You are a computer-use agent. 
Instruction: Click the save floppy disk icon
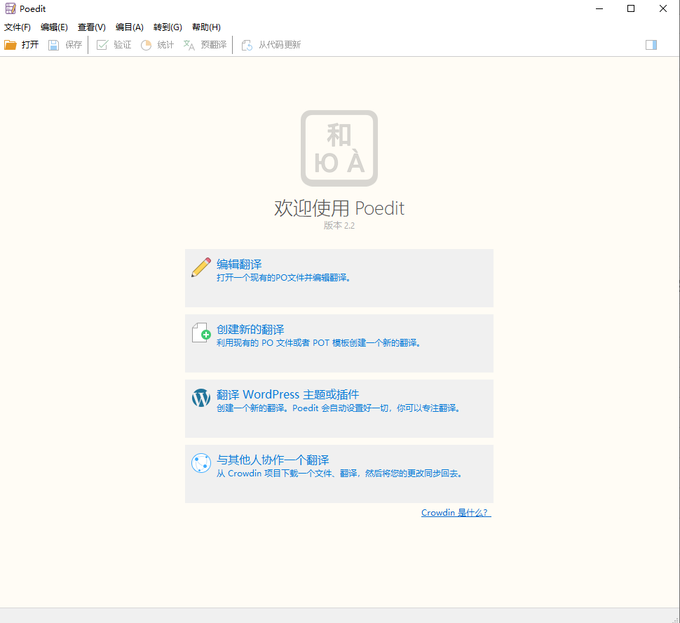54,45
